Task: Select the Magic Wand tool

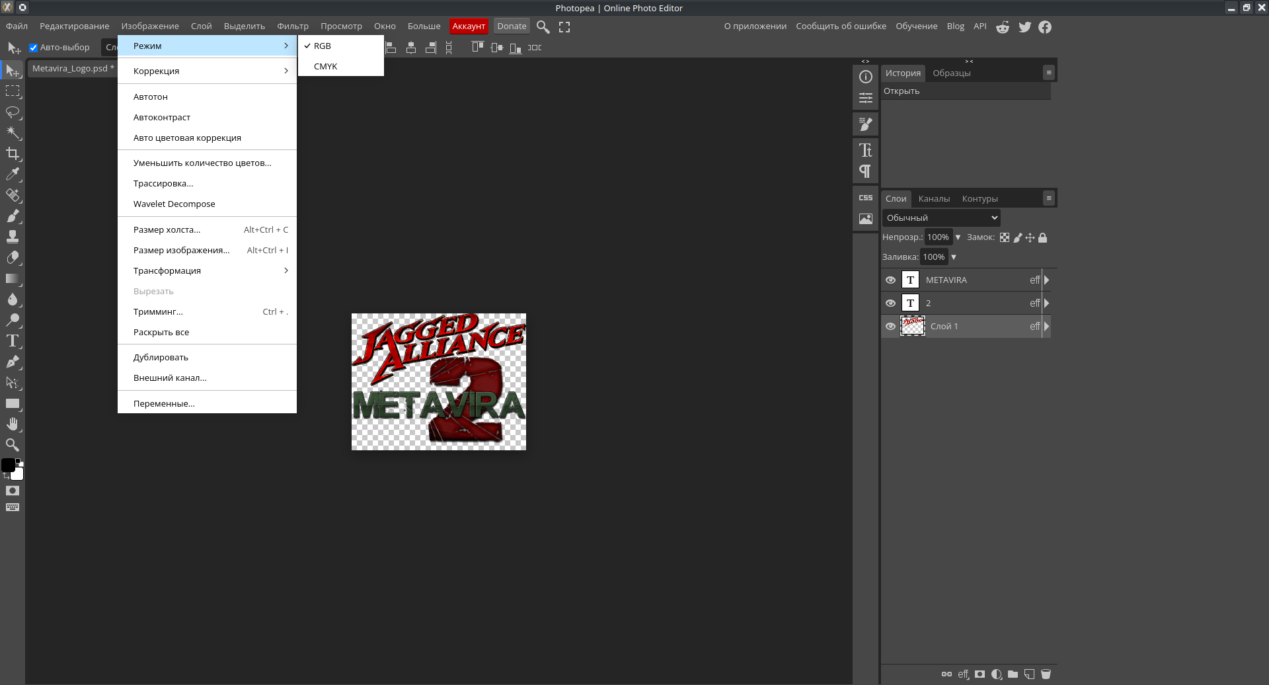Action: tap(13, 133)
